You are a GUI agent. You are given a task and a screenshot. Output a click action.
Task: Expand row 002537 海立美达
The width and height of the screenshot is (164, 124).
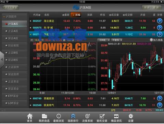pos(30,21)
